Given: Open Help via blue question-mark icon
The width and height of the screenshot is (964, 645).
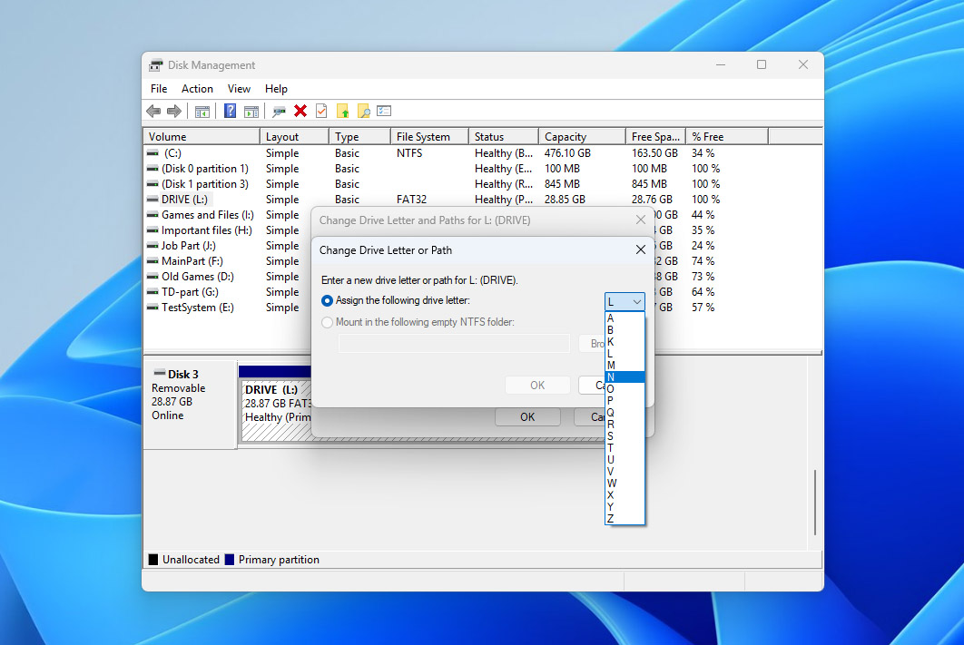Looking at the screenshot, I should (230, 112).
